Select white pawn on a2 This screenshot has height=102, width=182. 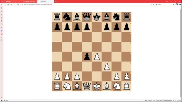57,76
